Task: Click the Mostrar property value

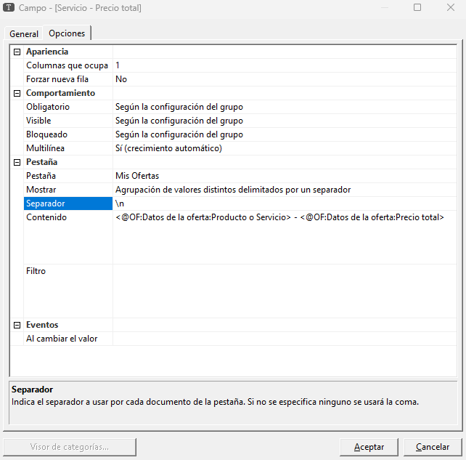Action: (283, 190)
